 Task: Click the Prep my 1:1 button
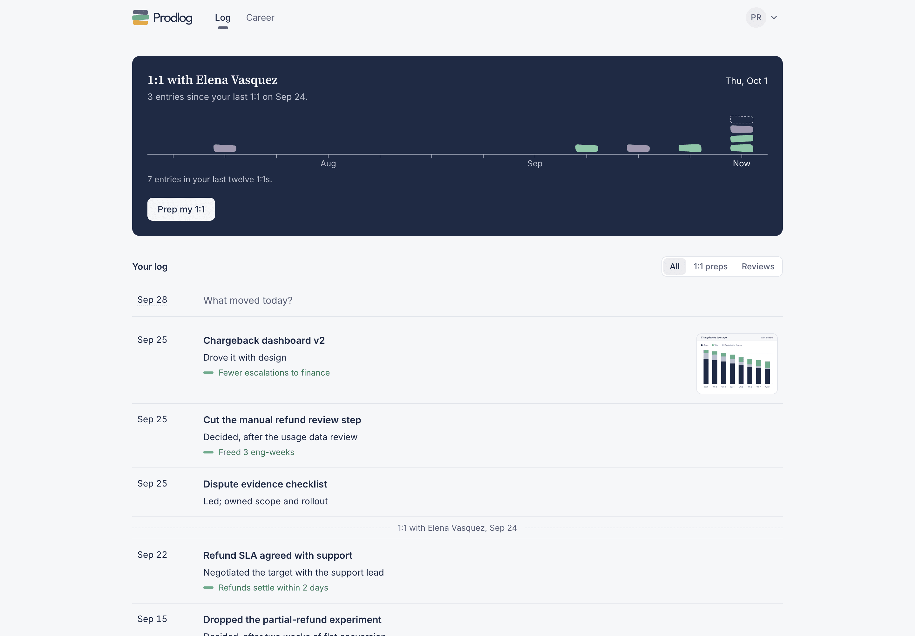coord(181,209)
